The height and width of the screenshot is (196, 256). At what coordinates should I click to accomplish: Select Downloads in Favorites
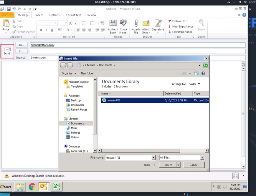pyautogui.click(x=75, y=105)
